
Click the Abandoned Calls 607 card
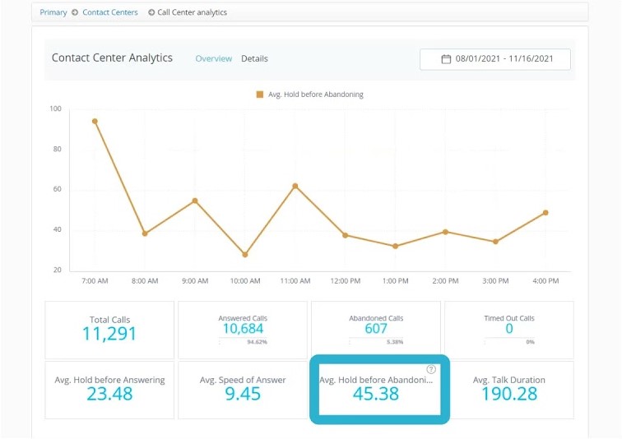pyautogui.click(x=375, y=329)
